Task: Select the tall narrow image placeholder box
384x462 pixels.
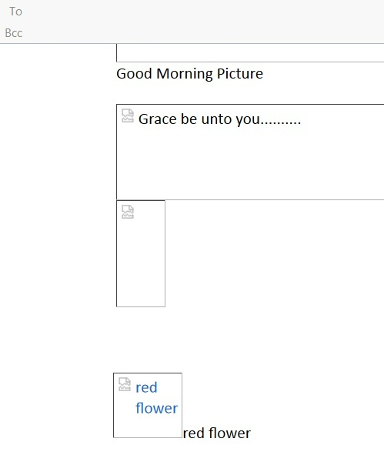Action: 141,253
